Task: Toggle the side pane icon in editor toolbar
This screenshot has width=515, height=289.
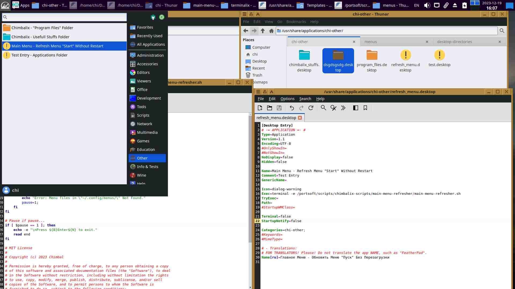Action: (x=356, y=108)
